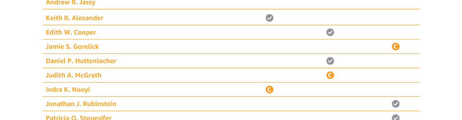Open Daniel P. Huttenlocher's name entry
The width and height of the screenshot is (462, 120).
[81, 61]
